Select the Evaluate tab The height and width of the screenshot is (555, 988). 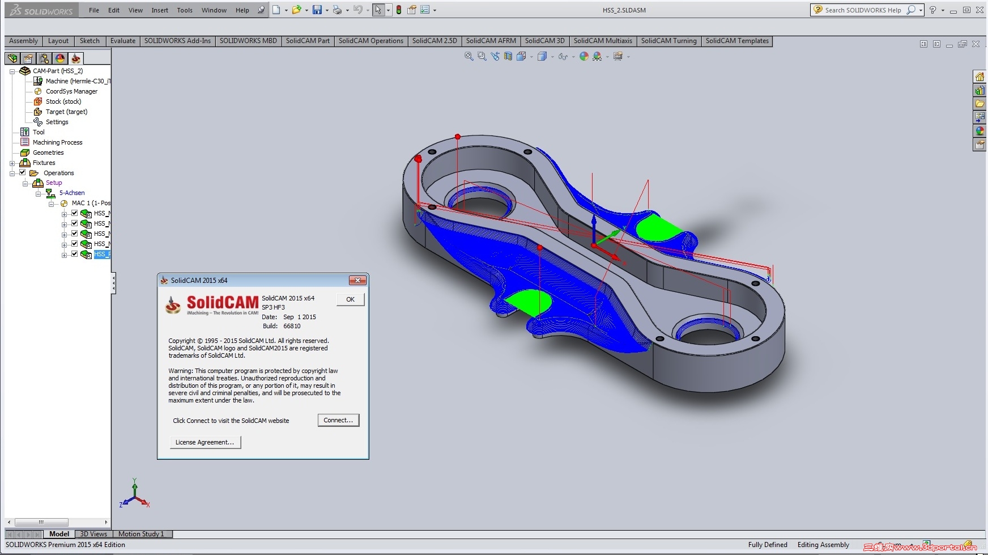pyautogui.click(x=123, y=41)
